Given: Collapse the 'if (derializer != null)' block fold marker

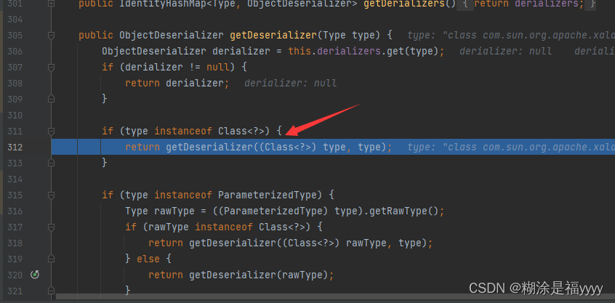Looking at the screenshot, I should (x=52, y=68).
